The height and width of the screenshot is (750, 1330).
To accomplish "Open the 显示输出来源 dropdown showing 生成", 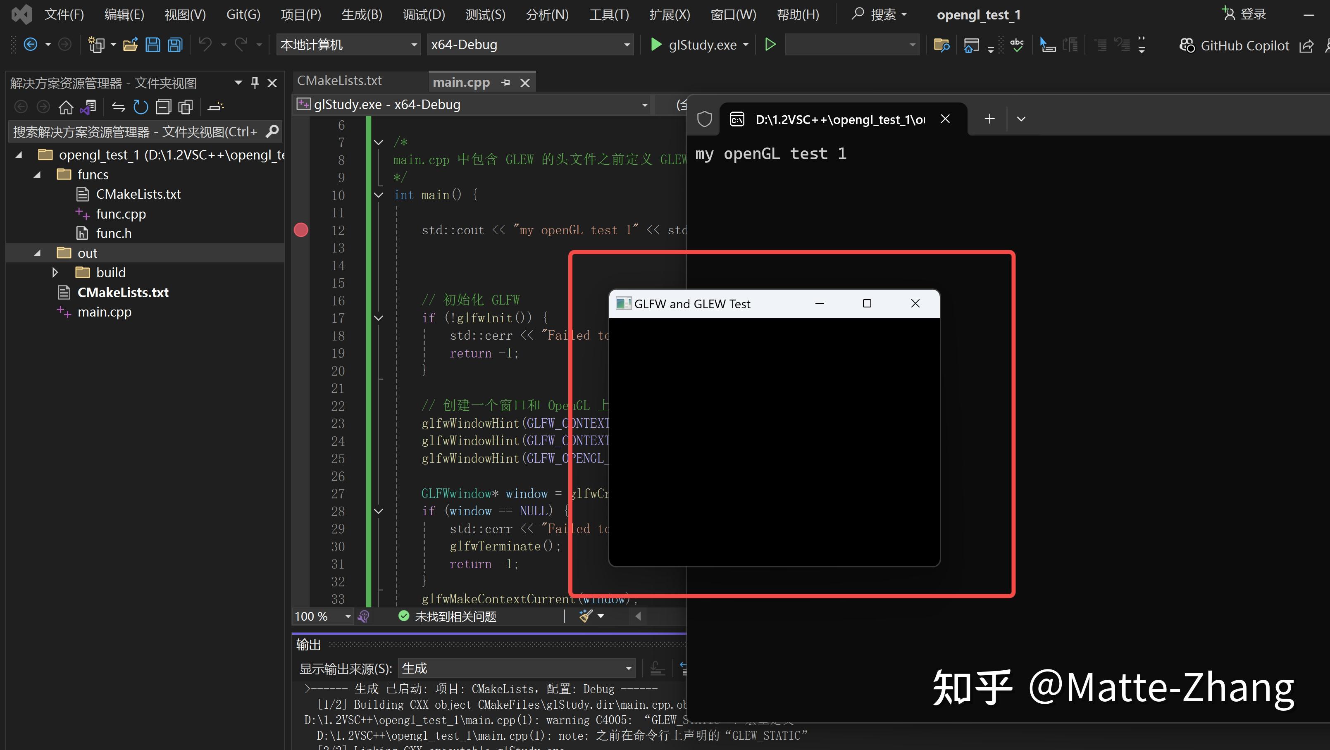I will coord(516,668).
